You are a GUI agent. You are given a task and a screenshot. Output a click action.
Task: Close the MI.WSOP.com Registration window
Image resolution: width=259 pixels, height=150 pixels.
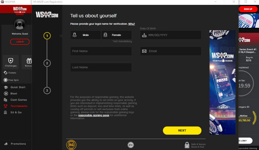pyautogui.click(x=234, y=2)
